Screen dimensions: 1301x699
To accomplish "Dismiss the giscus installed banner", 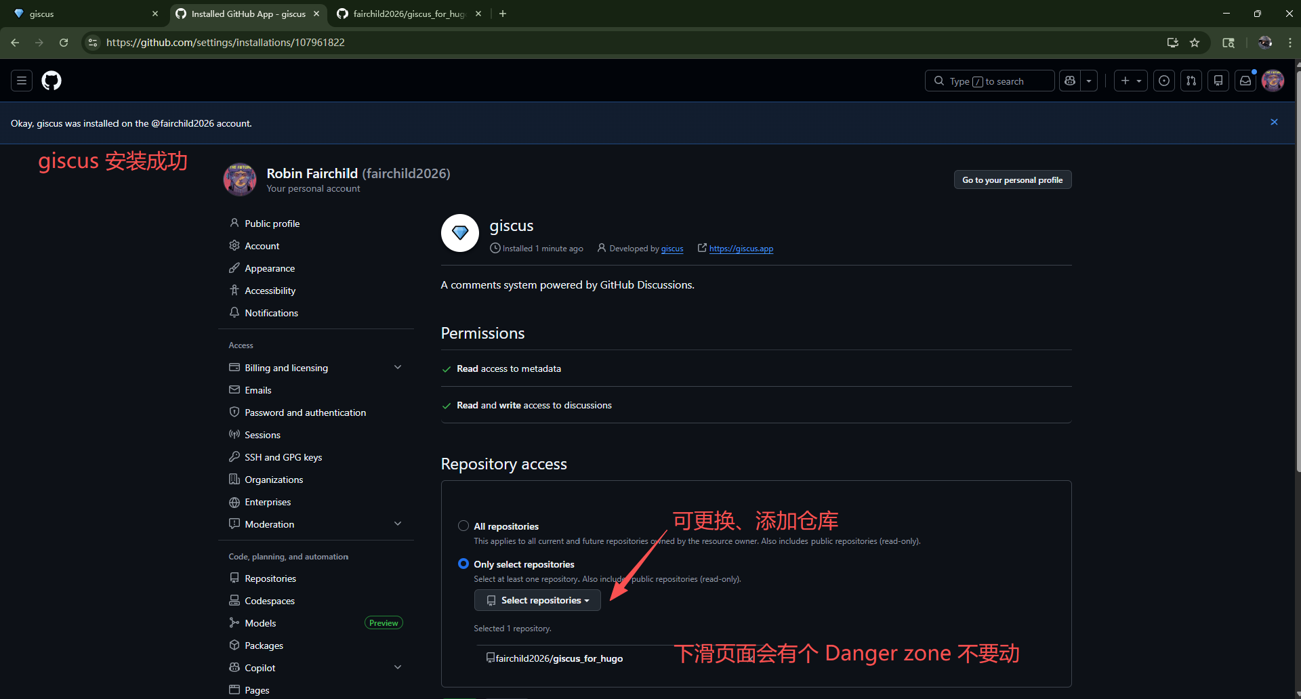I will click(1274, 123).
